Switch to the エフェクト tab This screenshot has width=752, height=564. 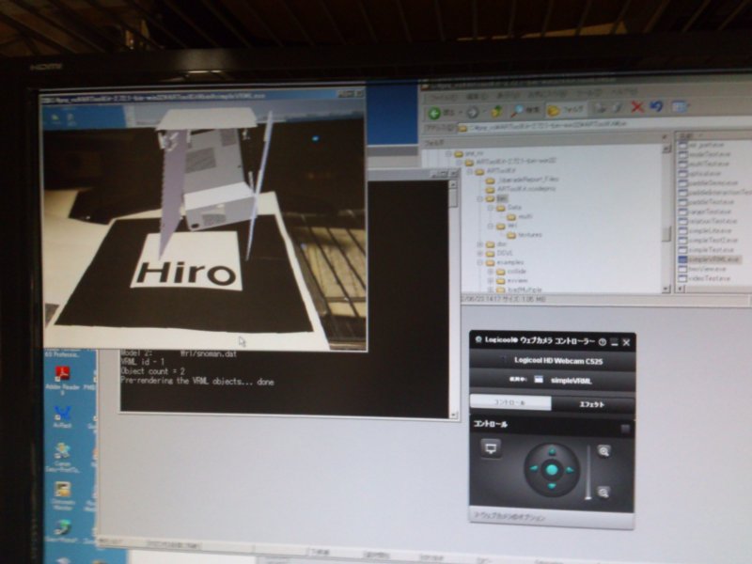tap(593, 404)
